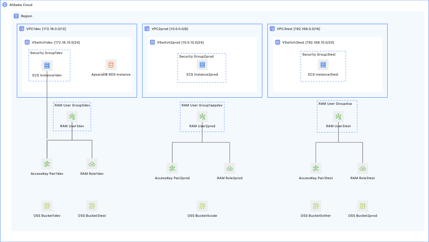
Task: Click the Alibaba Cloud logo icon
Action: [x=5, y=5]
